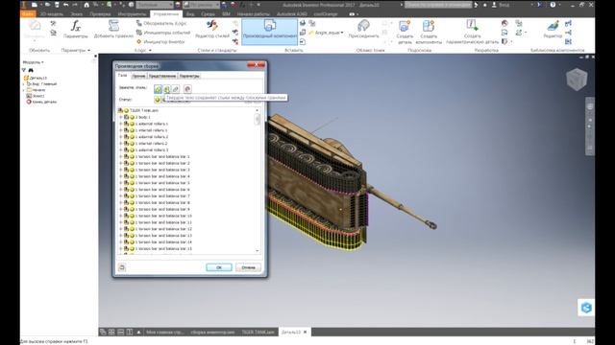Screen dimensions: 615x345
Task: Click the browser find binoculars icon
Action: pos(31,70)
